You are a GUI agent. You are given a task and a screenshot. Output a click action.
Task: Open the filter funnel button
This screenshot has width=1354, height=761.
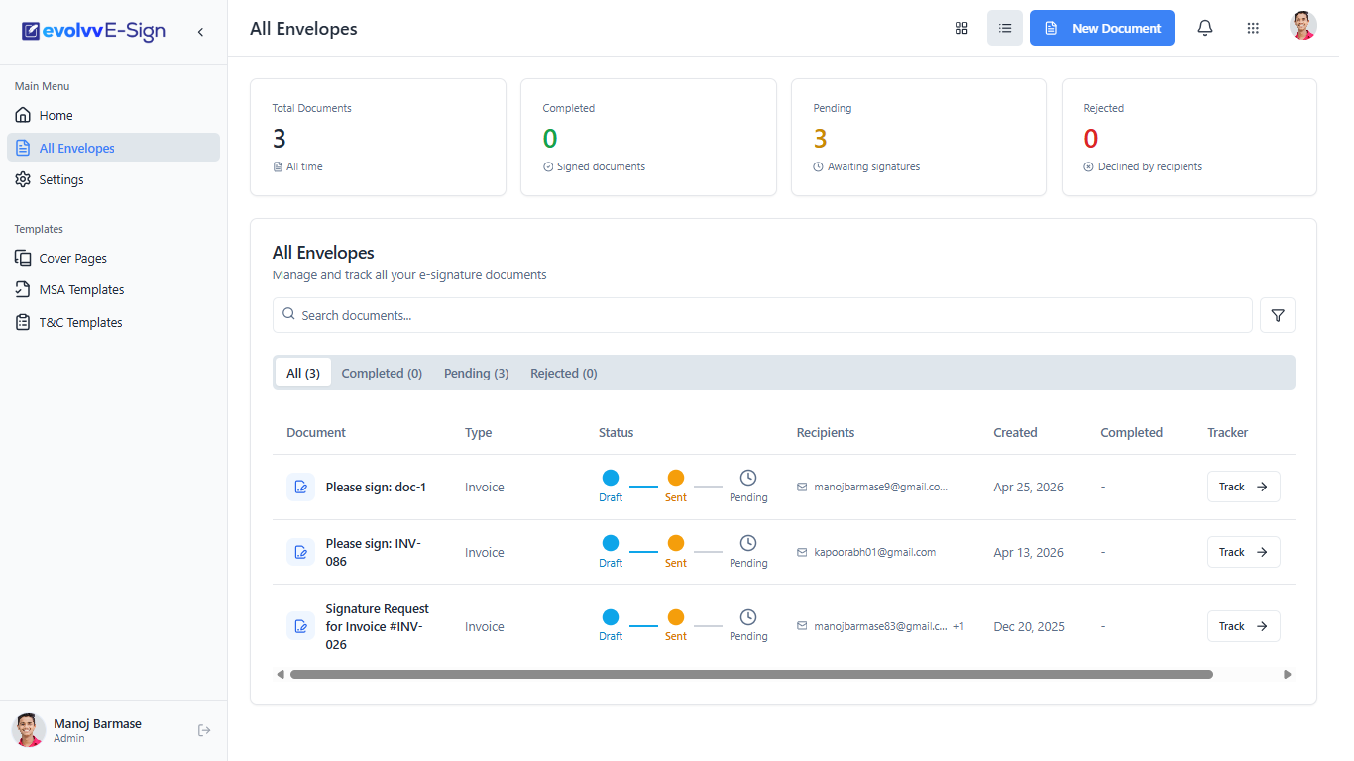tap(1278, 315)
